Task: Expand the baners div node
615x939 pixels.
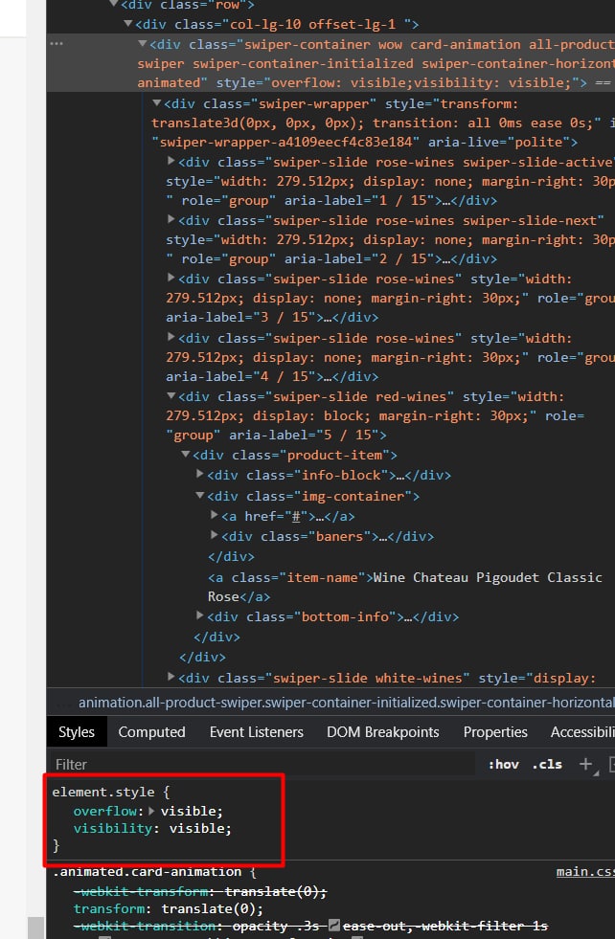Action: pyautogui.click(x=214, y=535)
